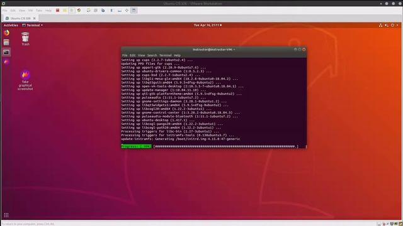Click the show library sidebar icon
403x226 pixels.
[112, 11]
